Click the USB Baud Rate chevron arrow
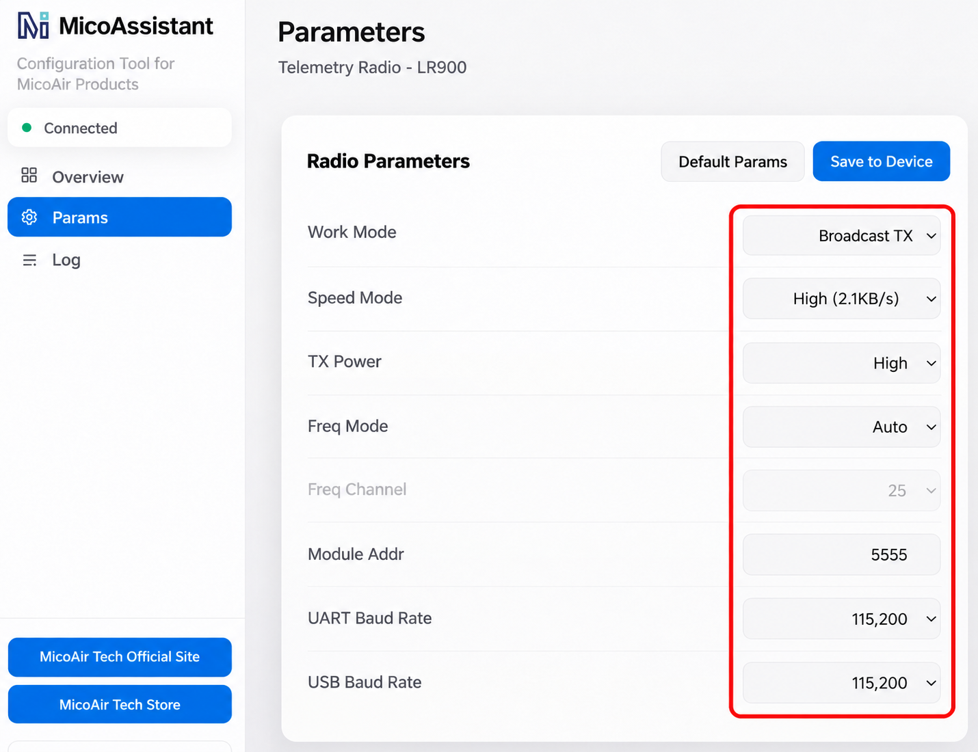Image resolution: width=978 pixels, height=752 pixels. coord(931,683)
